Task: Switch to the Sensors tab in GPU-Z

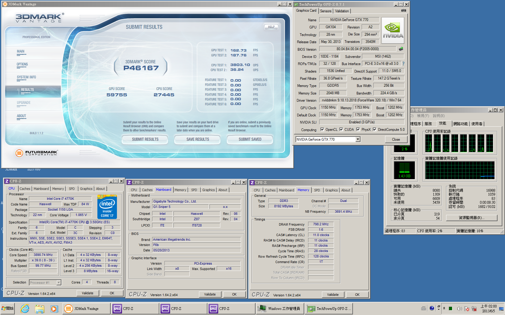Action: 326,11
